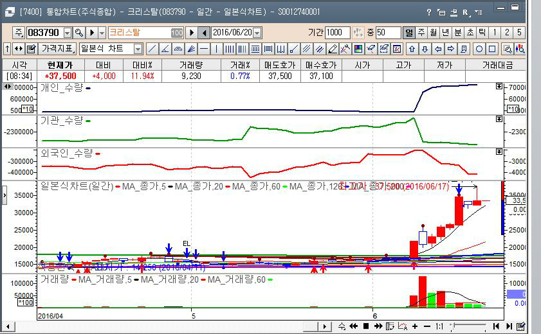Open the stock code 083790 dropdown

click(66, 33)
